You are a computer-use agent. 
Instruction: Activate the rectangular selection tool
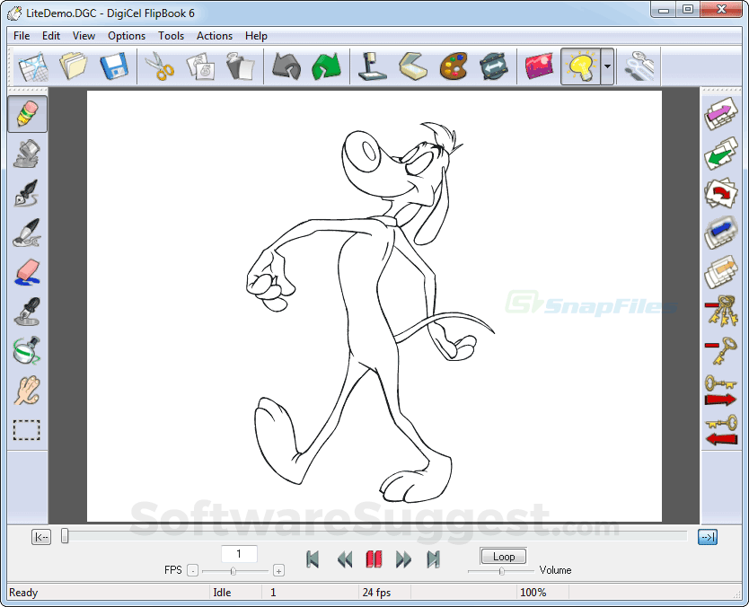pyautogui.click(x=27, y=429)
